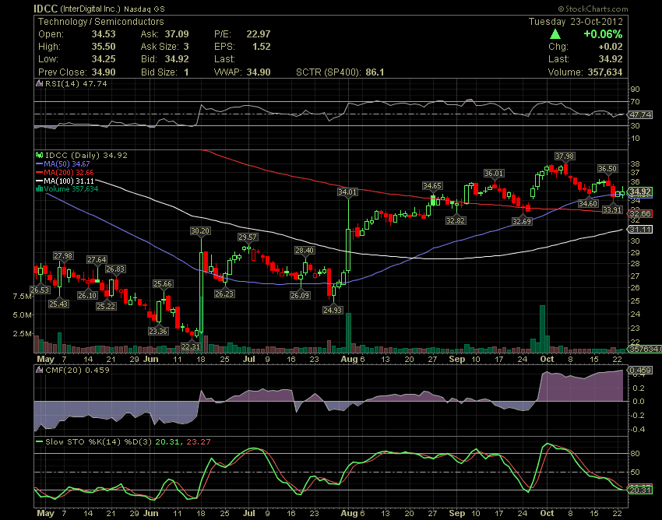Click the Technology / Semiconductors sector label
The width and height of the screenshot is (662, 520).
(101, 22)
